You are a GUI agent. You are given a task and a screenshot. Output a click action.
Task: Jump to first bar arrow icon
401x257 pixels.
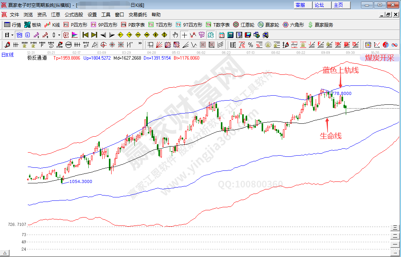(x=85, y=35)
